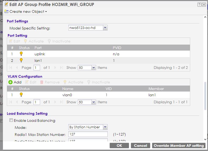
Task: Click the help question mark icon
Action: click(x=199, y=5)
